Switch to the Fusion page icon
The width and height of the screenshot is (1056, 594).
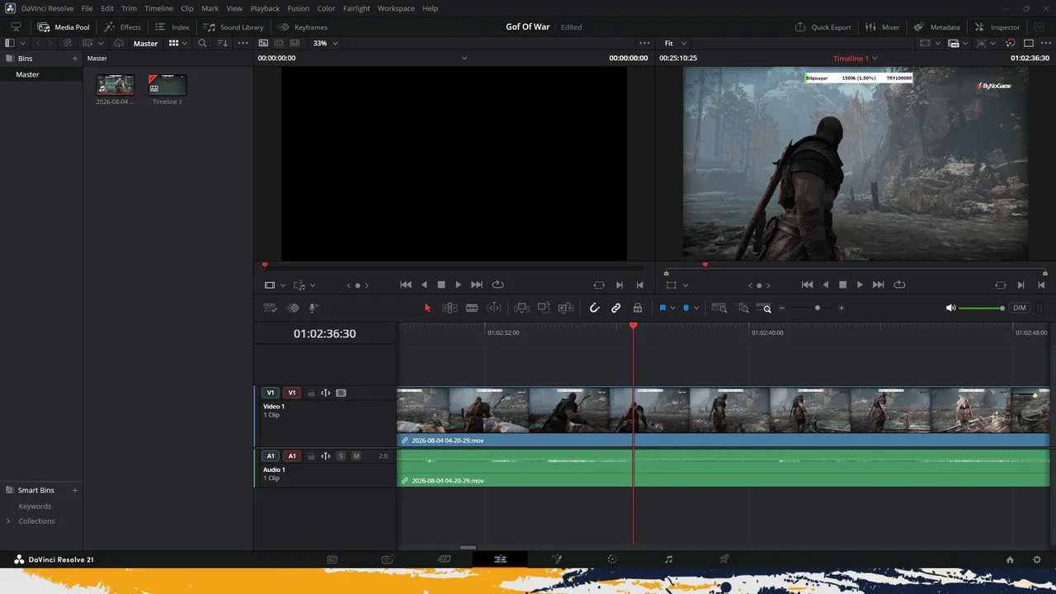point(556,559)
